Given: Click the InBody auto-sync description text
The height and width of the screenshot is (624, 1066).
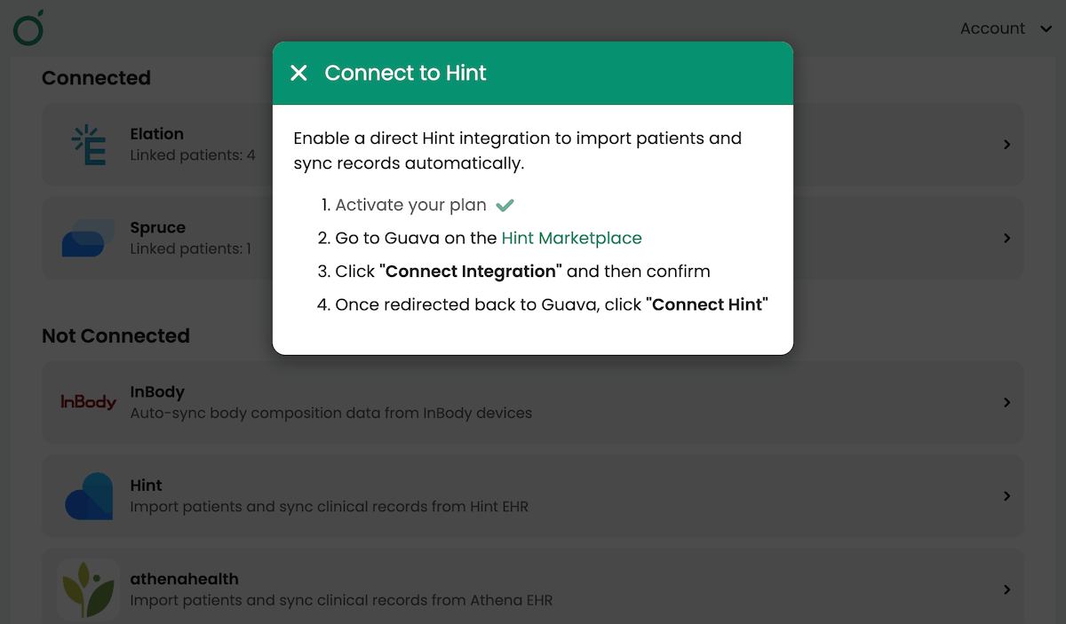Looking at the screenshot, I should click(x=331, y=413).
